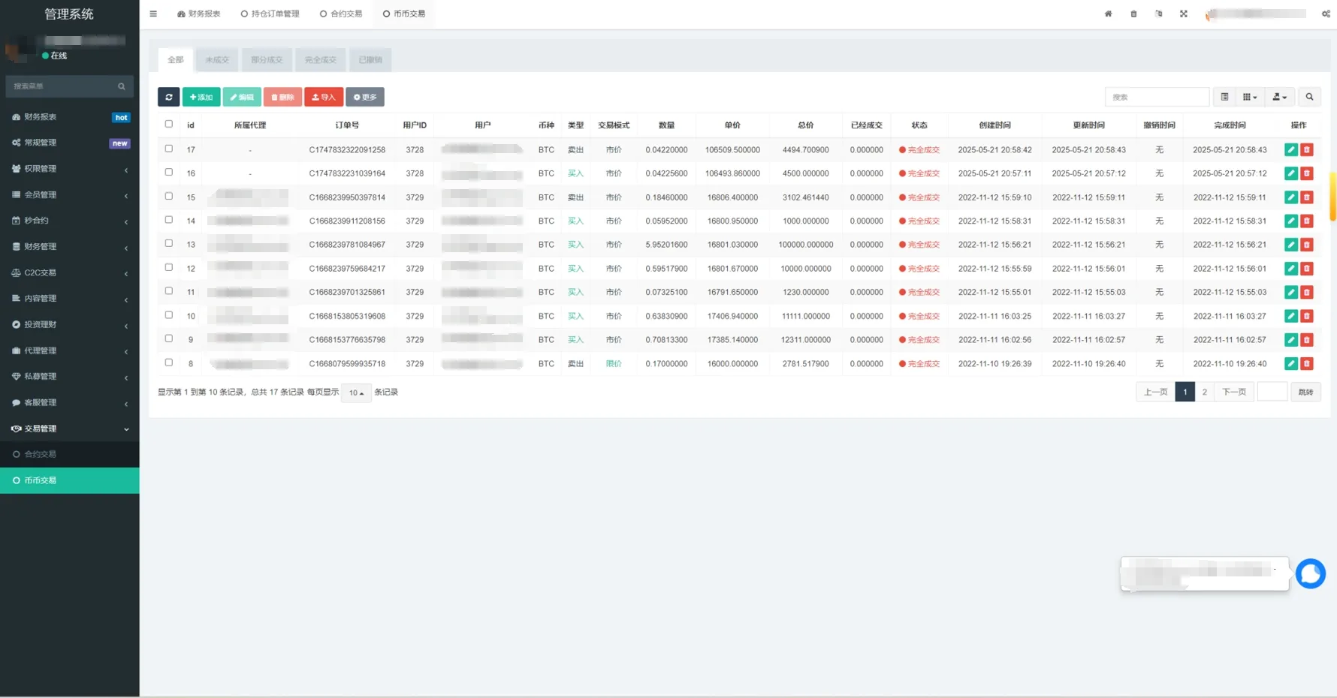Click the refresh icon button in toolbar
This screenshot has height=698, width=1337.
(x=168, y=97)
